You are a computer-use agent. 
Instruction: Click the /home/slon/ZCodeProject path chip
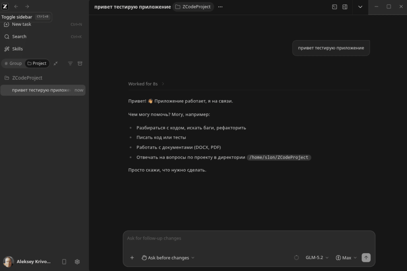(x=279, y=157)
